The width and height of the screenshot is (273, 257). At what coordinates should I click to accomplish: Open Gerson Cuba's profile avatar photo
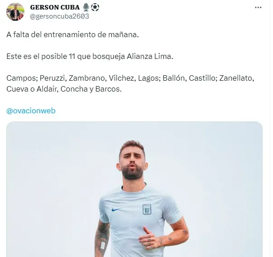[x=15, y=12]
